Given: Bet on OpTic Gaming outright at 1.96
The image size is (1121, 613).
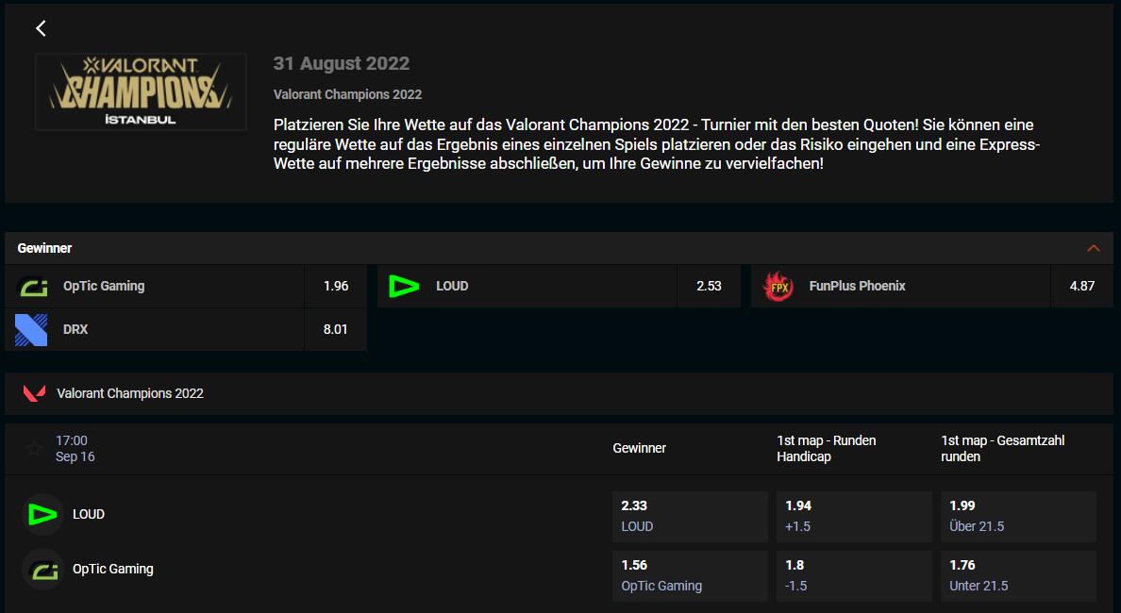Looking at the screenshot, I should tap(336, 287).
